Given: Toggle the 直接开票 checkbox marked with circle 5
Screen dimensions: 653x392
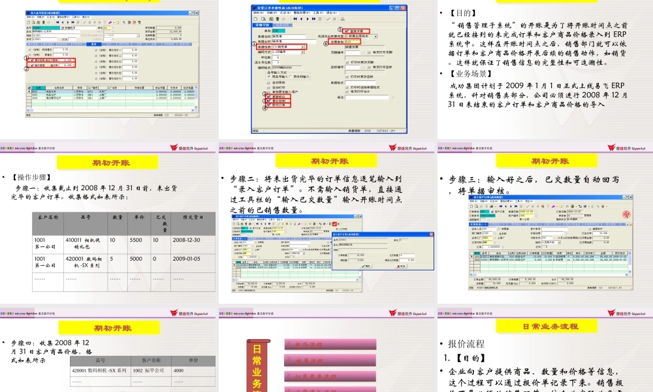Looking at the screenshot, I should [x=347, y=31].
